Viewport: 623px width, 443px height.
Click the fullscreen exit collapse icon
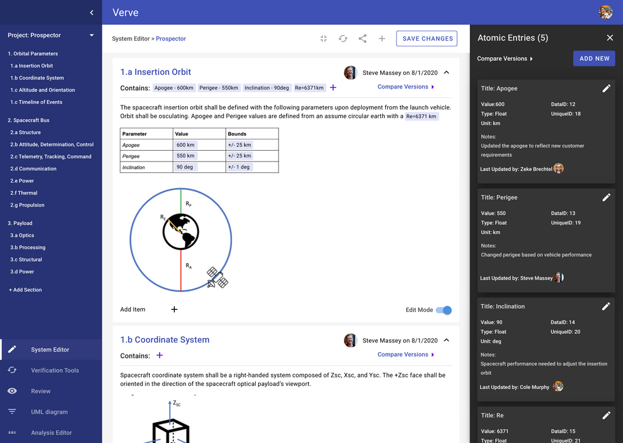coord(324,39)
